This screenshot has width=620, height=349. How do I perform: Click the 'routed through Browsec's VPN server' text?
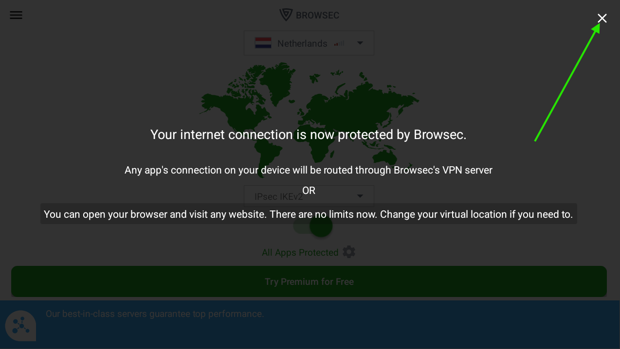(309, 170)
